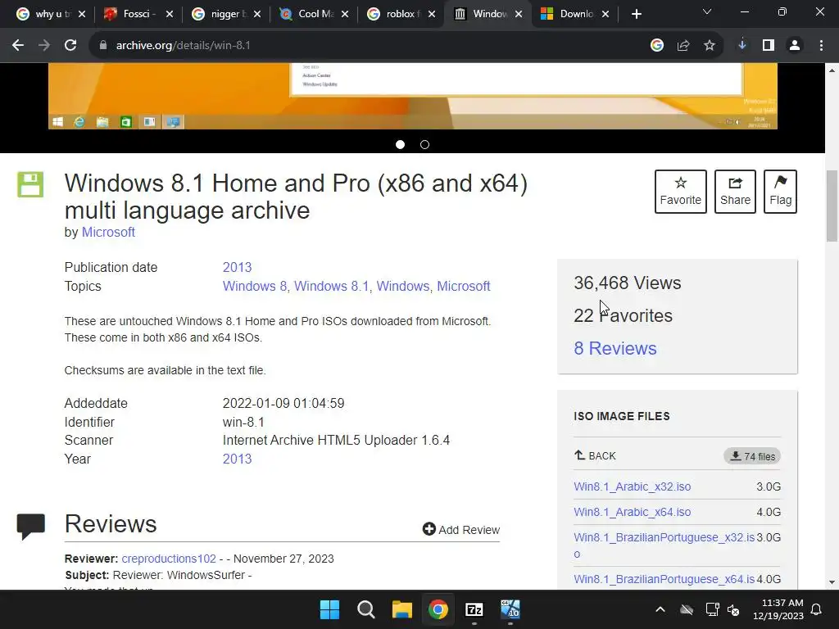
Task: Open Chrome from the taskbar
Action: tap(438, 609)
